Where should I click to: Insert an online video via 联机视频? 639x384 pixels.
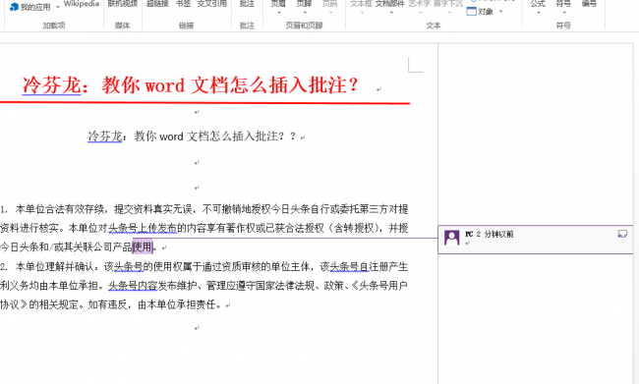tap(123, 4)
